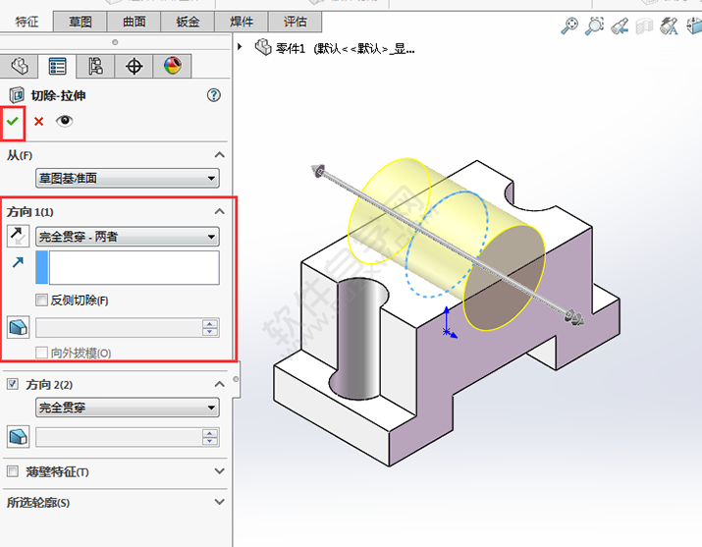The height and width of the screenshot is (547, 702).
Task: Toggle detailed preview eye icon
Action: (65, 121)
